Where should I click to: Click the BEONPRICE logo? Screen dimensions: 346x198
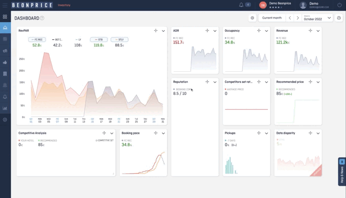(32, 5)
